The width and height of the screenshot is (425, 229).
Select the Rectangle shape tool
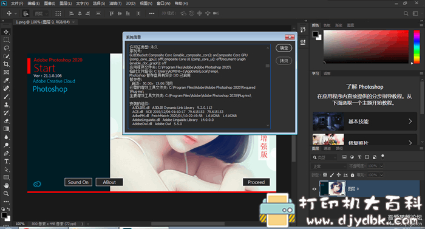click(x=6, y=177)
